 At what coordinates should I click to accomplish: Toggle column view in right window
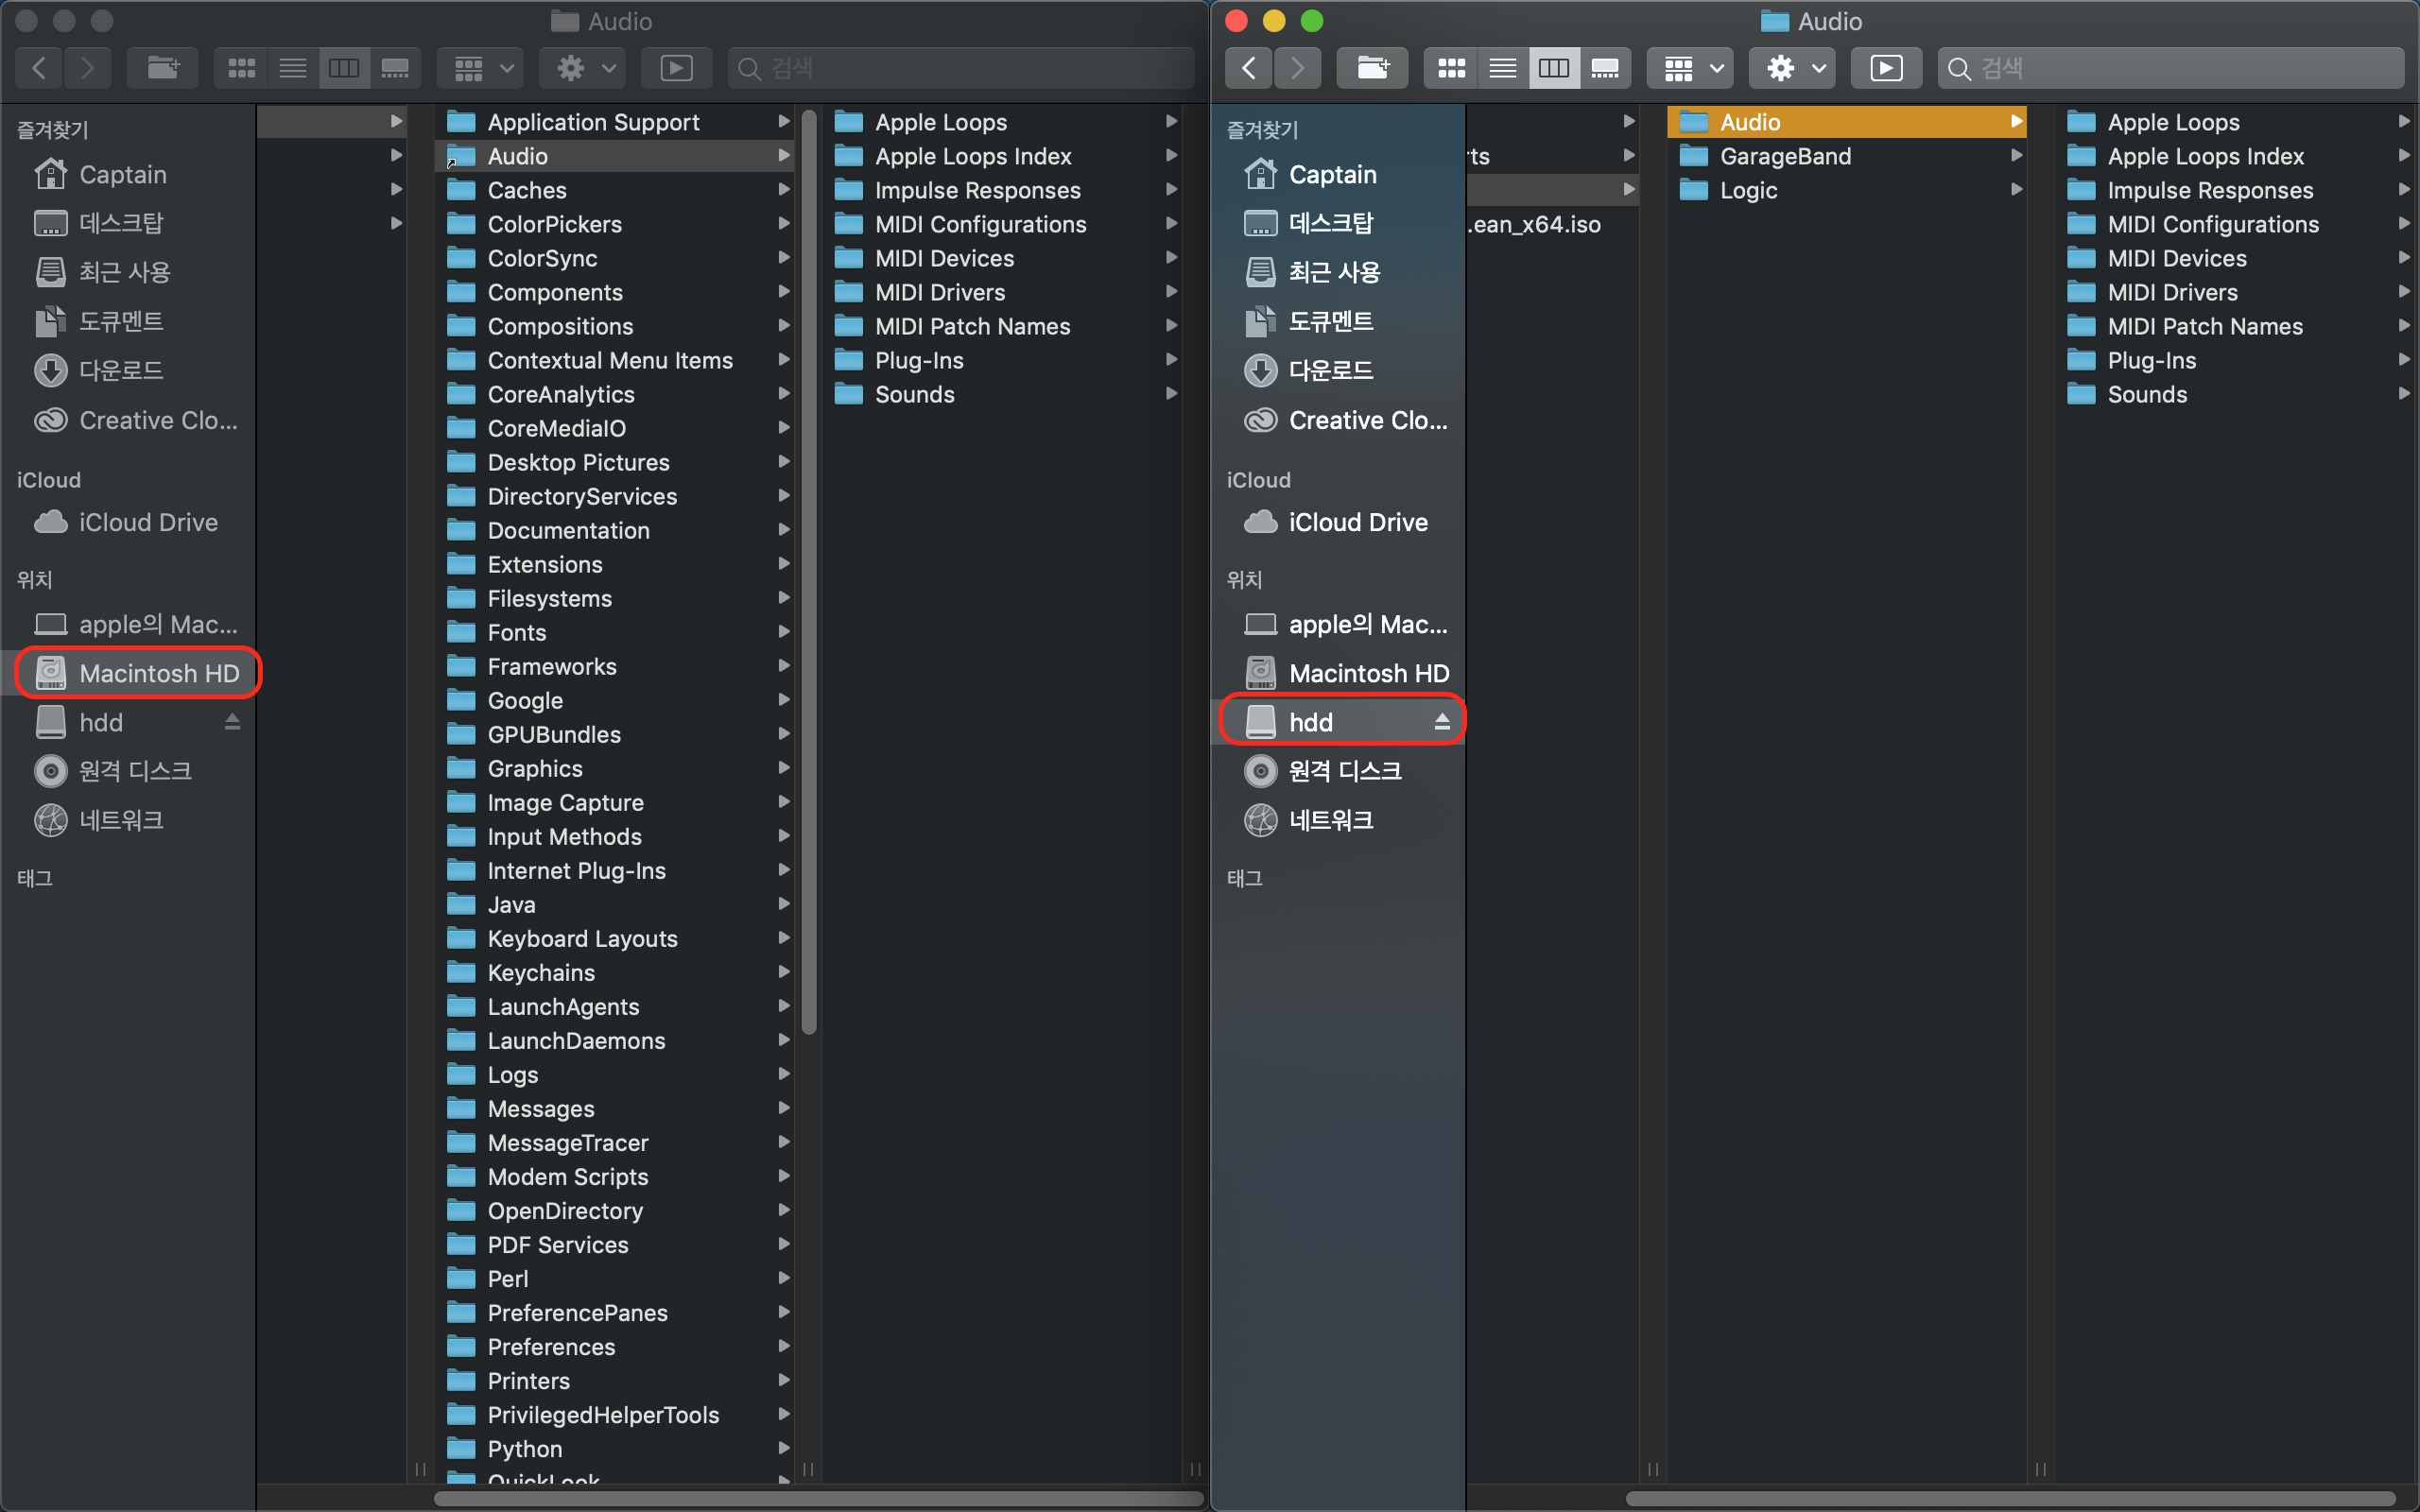pyautogui.click(x=1553, y=68)
